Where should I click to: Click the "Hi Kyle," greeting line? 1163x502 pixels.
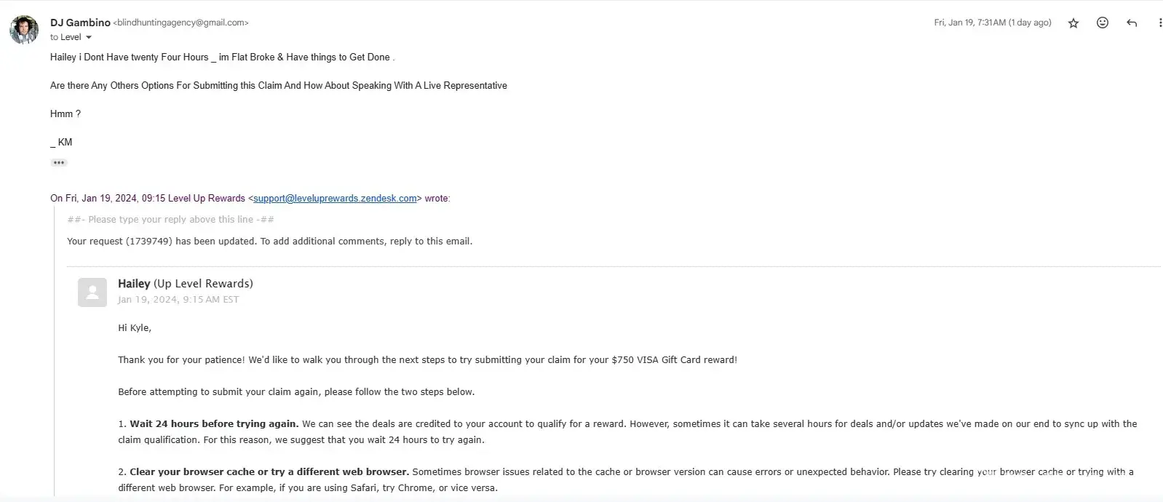[135, 328]
